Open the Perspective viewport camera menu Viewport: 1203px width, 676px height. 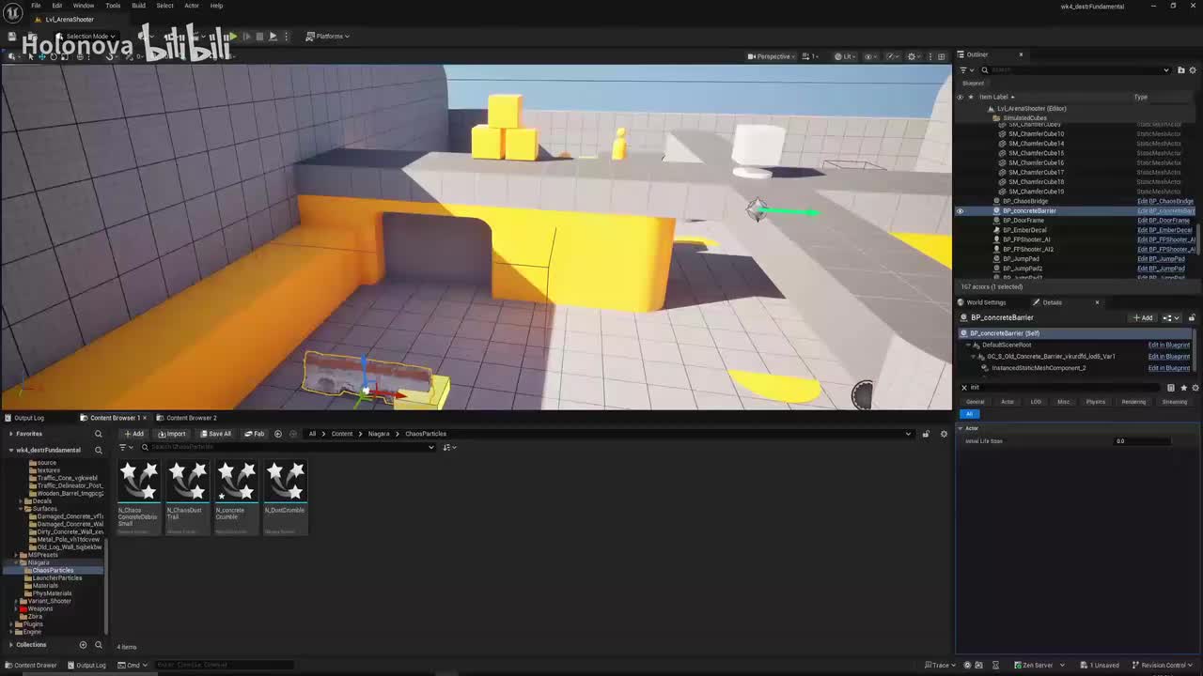(770, 56)
